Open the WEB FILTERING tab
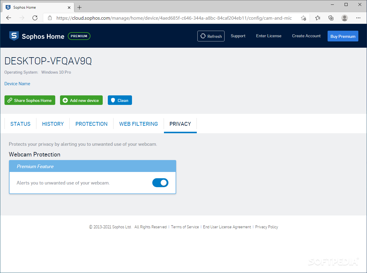 (x=139, y=124)
